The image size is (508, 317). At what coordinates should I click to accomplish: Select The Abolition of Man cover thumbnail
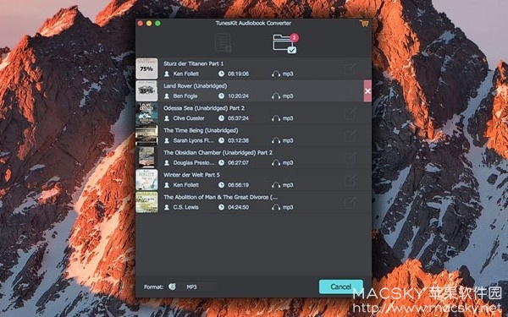[x=146, y=202]
